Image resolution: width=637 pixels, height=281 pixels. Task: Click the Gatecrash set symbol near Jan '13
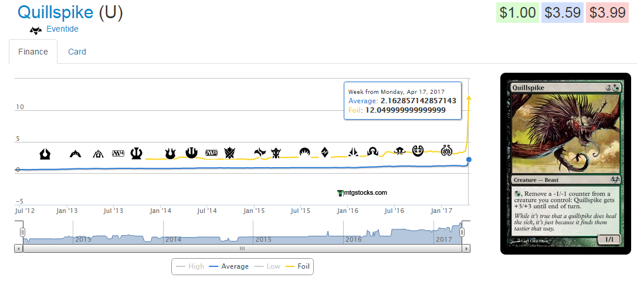coord(75,154)
